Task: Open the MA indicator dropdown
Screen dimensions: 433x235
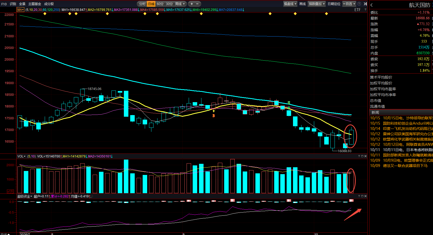Action: (x=20, y=10)
